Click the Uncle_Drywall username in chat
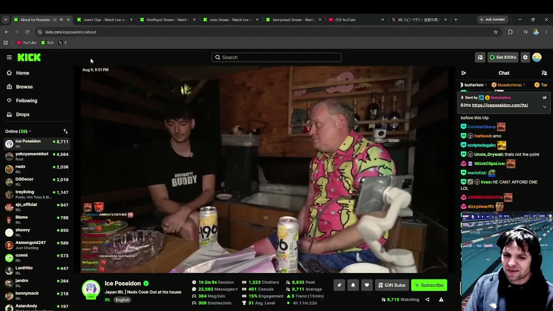 (488, 155)
